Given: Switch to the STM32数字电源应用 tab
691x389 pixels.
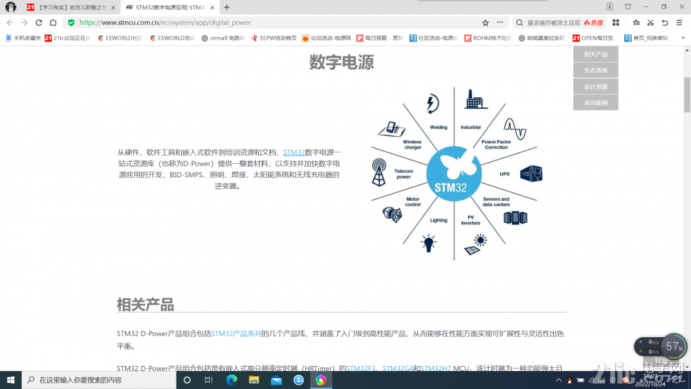Looking at the screenshot, I should pyautogui.click(x=170, y=8).
